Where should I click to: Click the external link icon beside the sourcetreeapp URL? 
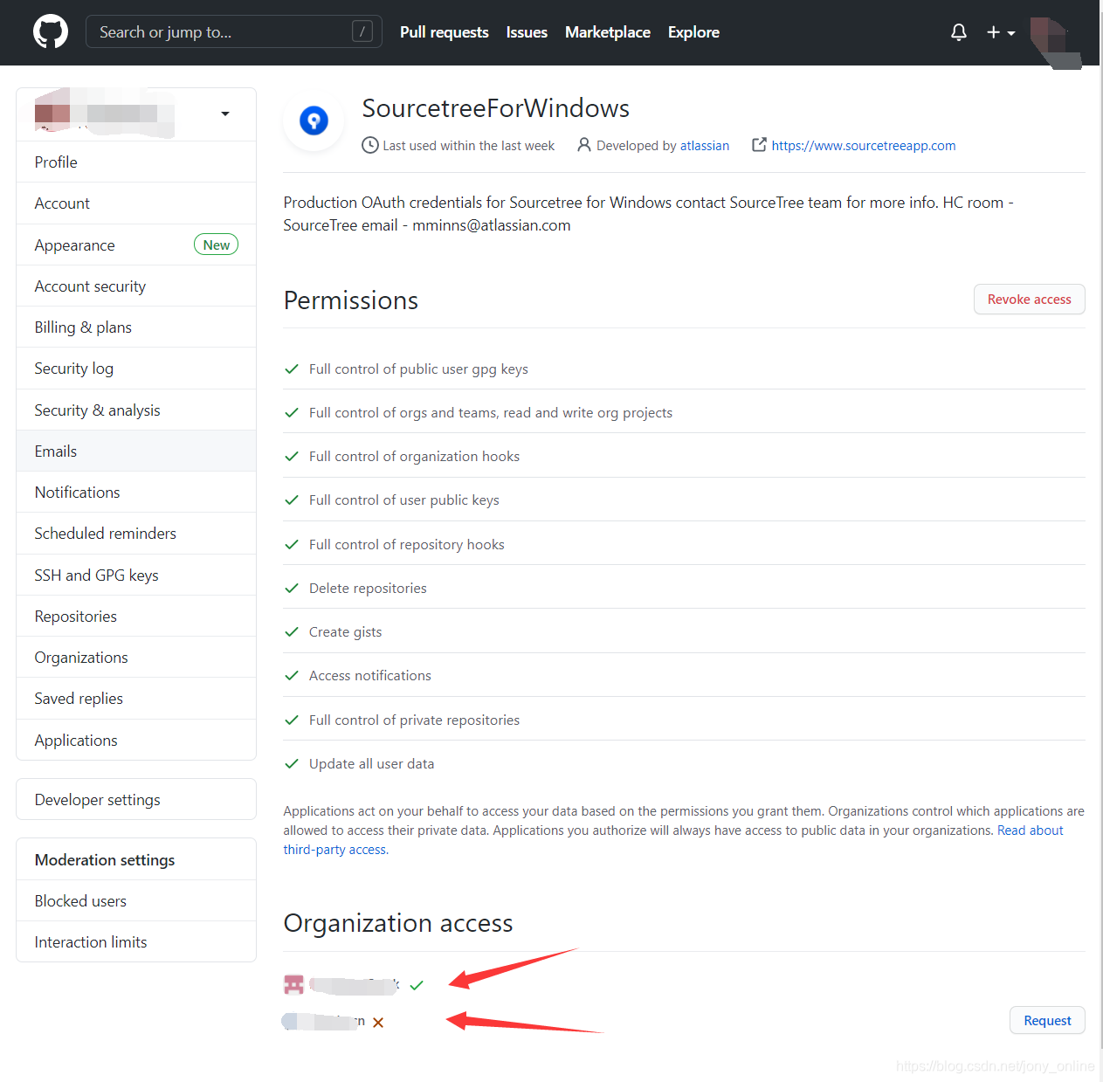(758, 145)
